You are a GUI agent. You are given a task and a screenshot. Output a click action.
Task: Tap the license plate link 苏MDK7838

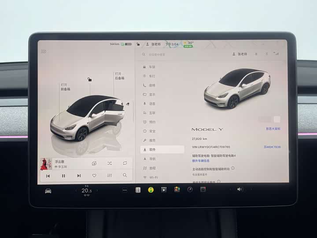[x=272, y=147]
